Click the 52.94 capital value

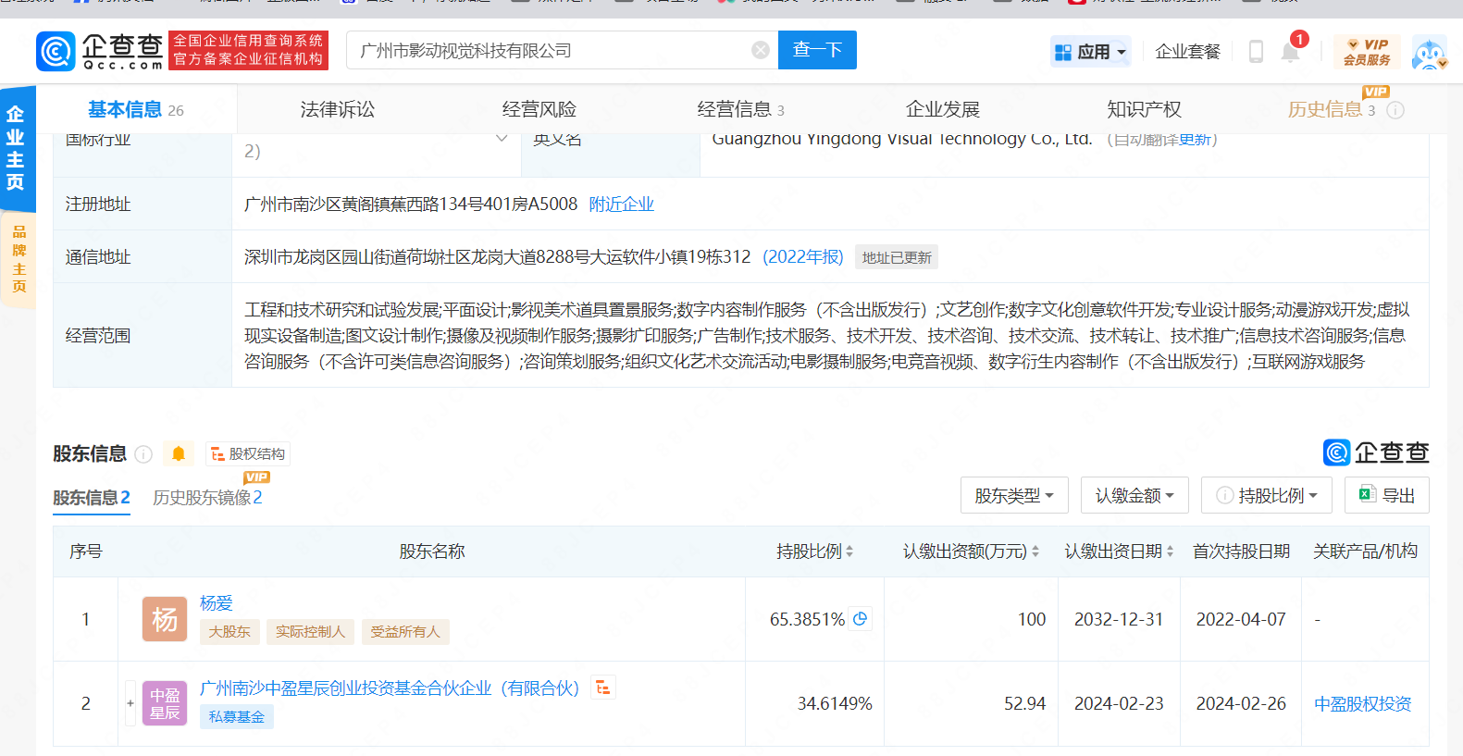coord(1025,703)
